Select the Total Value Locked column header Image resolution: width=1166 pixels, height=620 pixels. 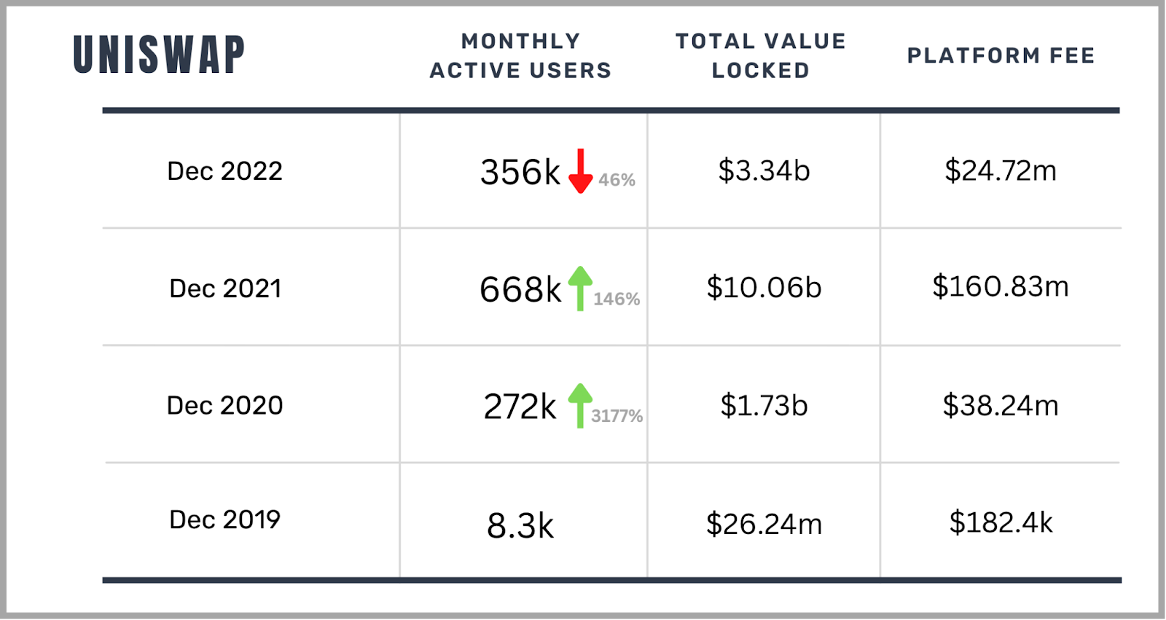[x=760, y=55]
